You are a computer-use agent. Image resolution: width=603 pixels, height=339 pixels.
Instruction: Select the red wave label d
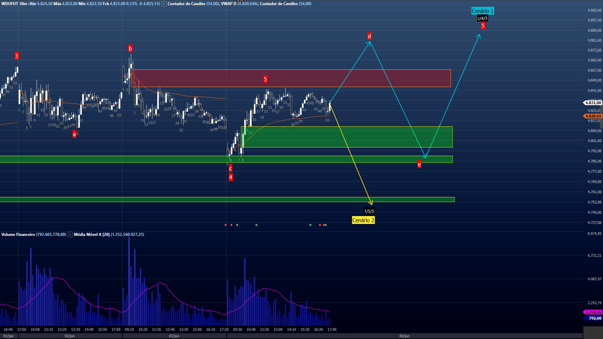(x=369, y=36)
